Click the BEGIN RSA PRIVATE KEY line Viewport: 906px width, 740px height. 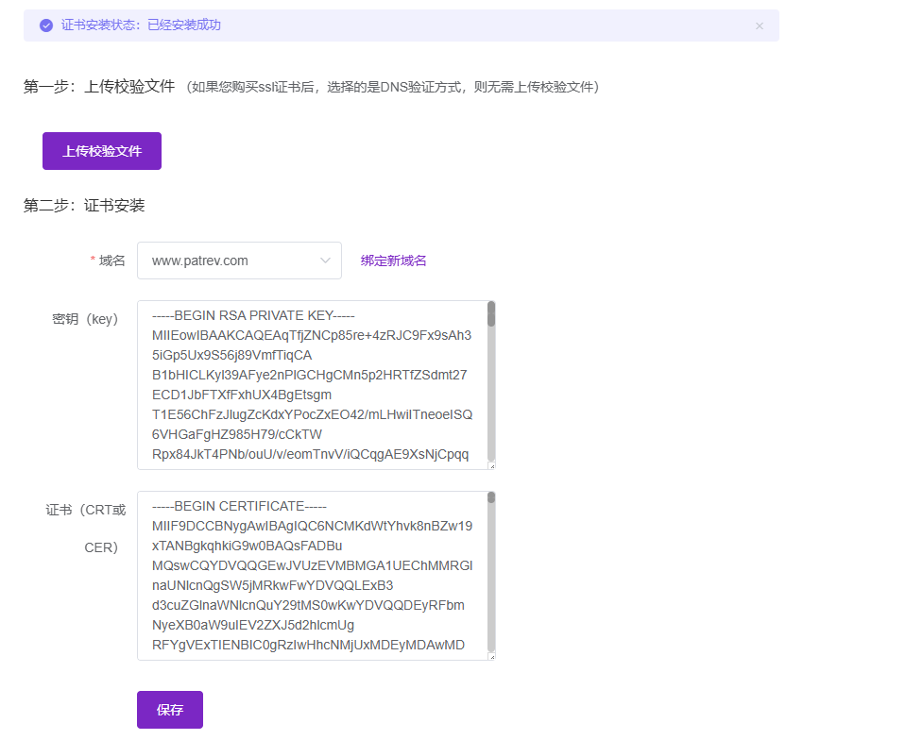tap(252, 315)
